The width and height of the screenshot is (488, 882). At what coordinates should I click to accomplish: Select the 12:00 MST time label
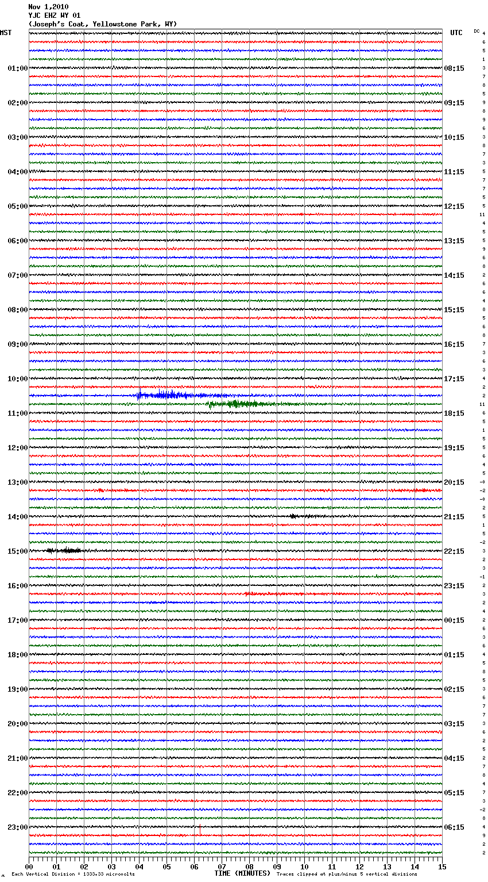[x=17, y=448]
